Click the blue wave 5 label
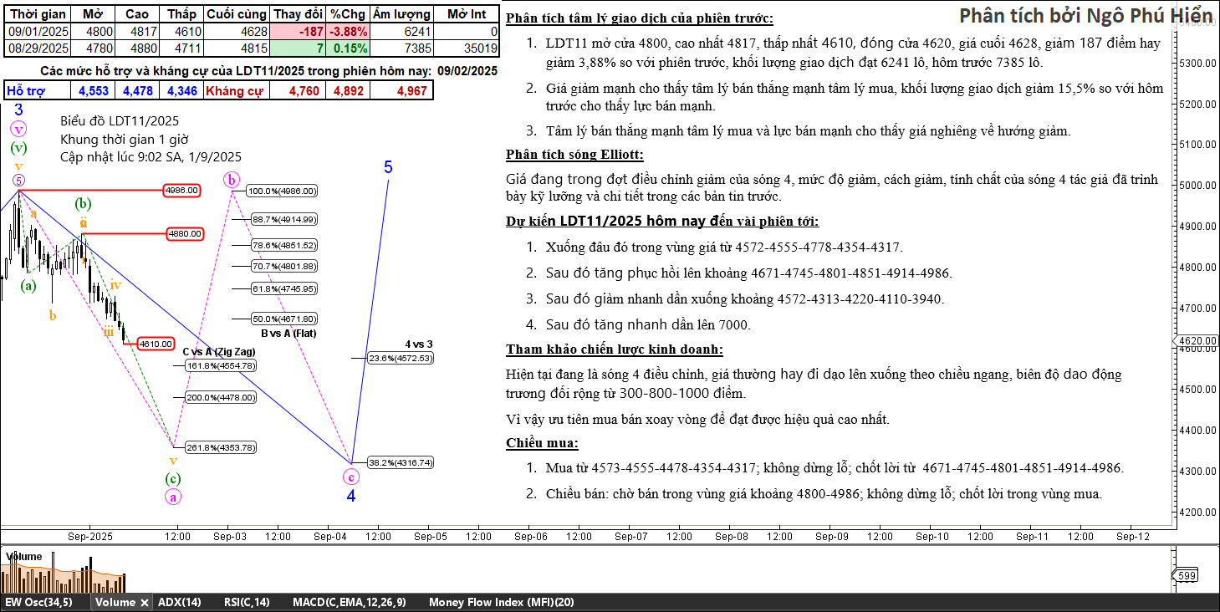Screen dimensions: 1220x612 tap(388, 167)
